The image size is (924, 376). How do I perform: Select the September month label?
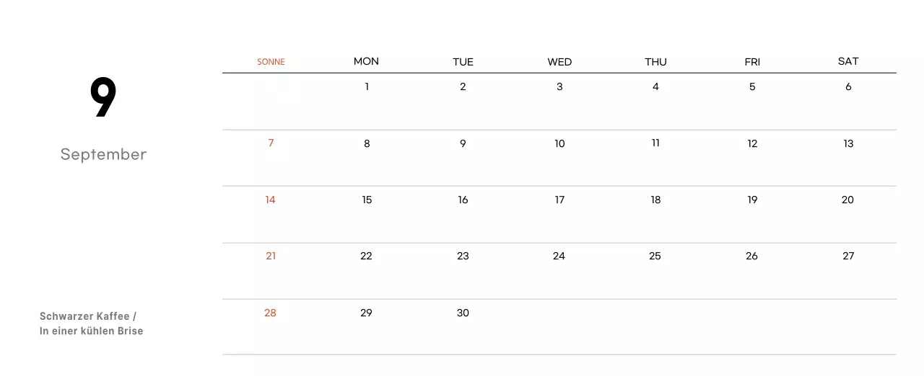pos(103,154)
